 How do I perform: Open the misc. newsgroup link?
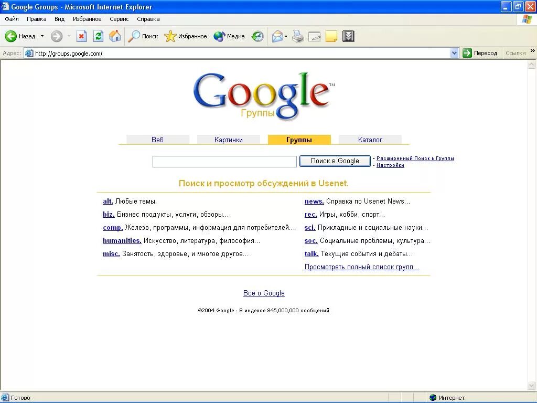point(111,254)
